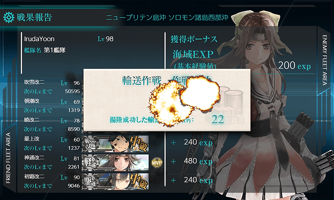Click the 輸送作戦 popup title
Screen dimensions: 334x200
[141, 81]
